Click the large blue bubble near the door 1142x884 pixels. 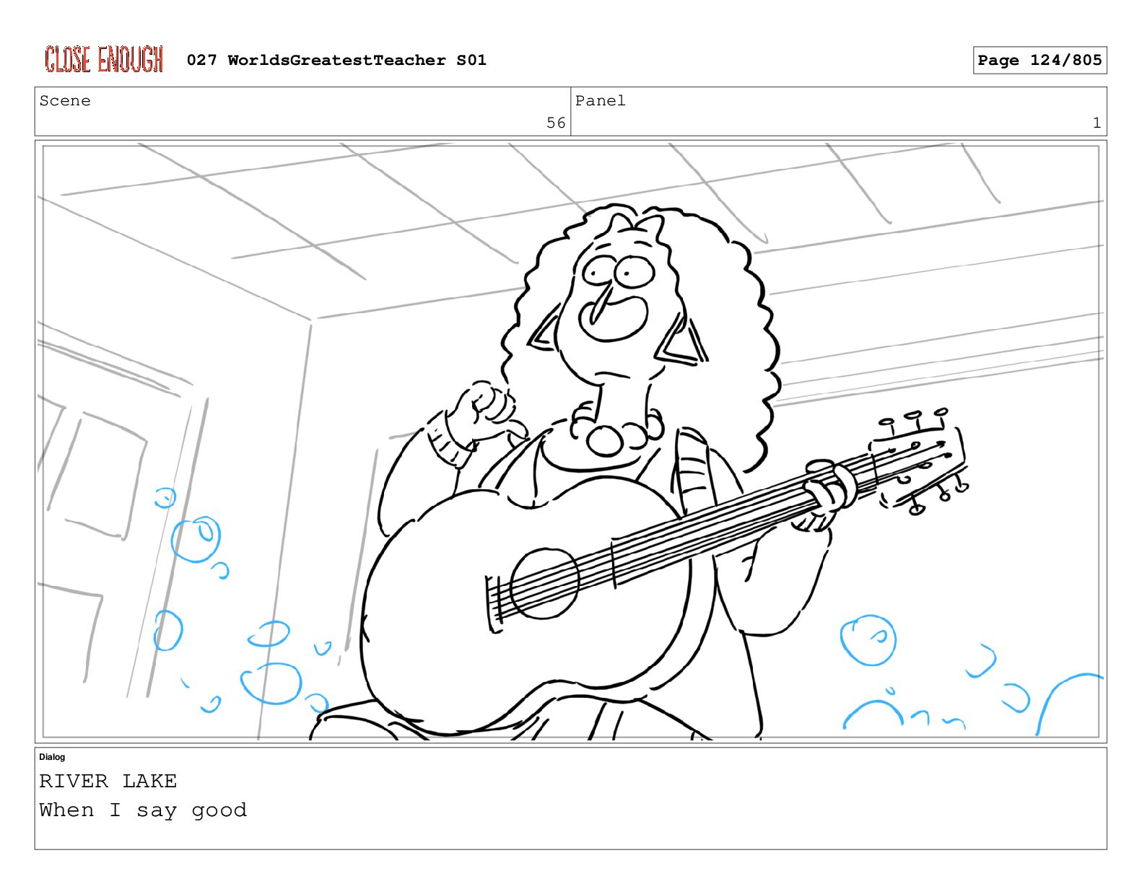tap(196, 539)
